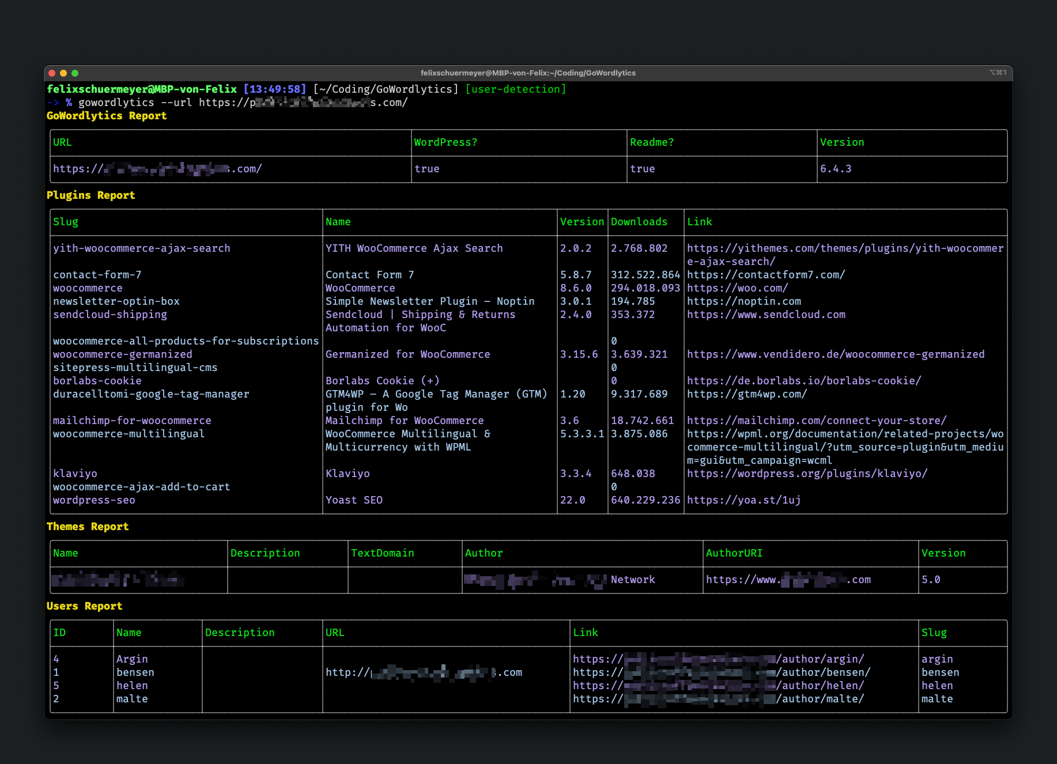Image resolution: width=1057 pixels, height=764 pixels.
Task: Click the yellow minimize window button
Action: 63,73
